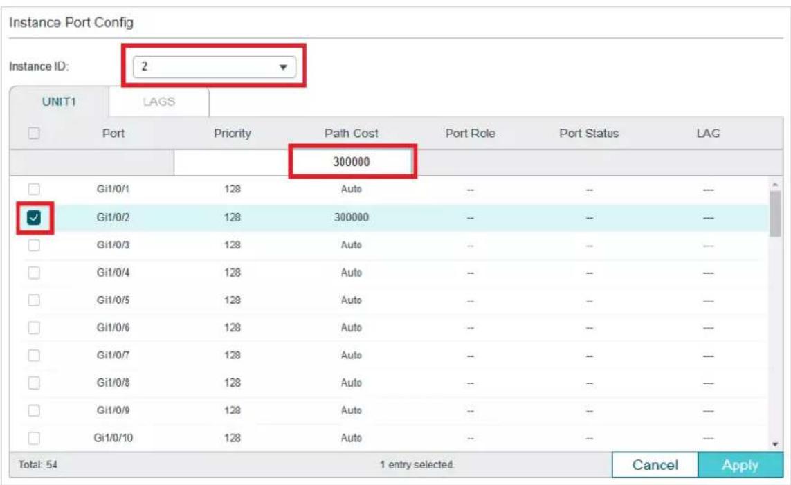
Task: Click the empty Priority input field
Action: pos(232,163)
